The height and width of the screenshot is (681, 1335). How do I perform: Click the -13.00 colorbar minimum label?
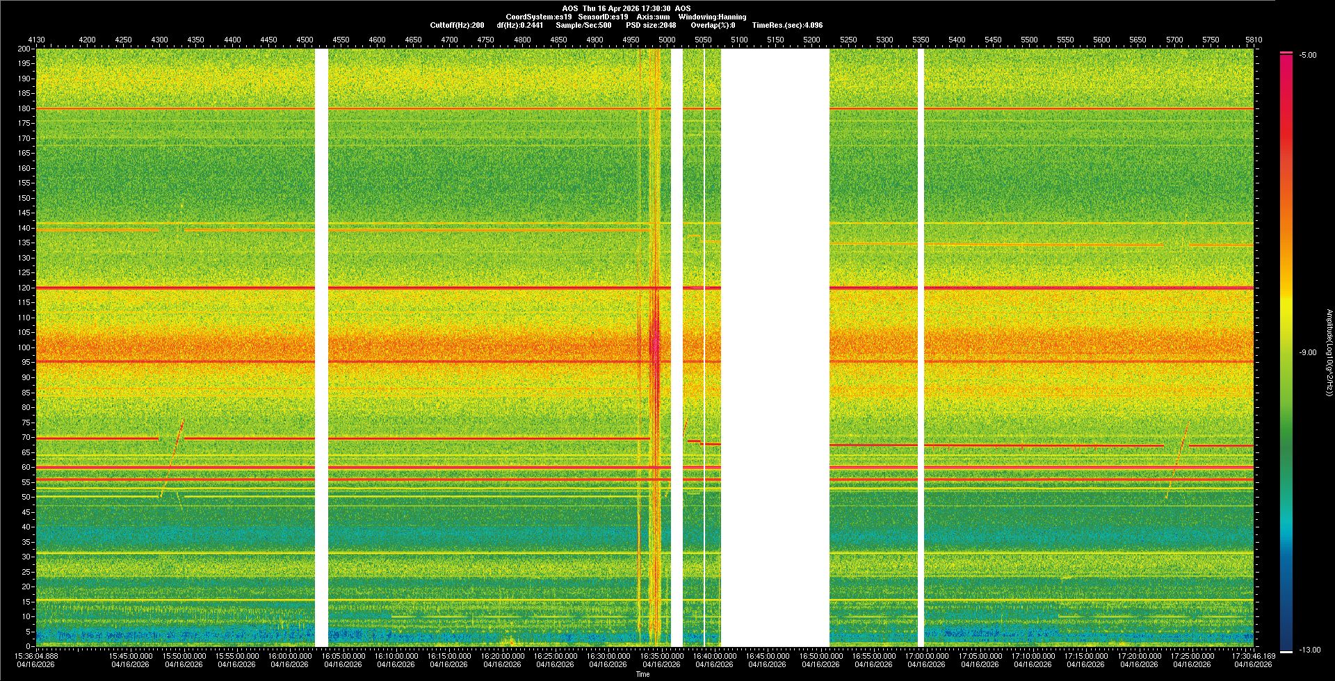1309,650
